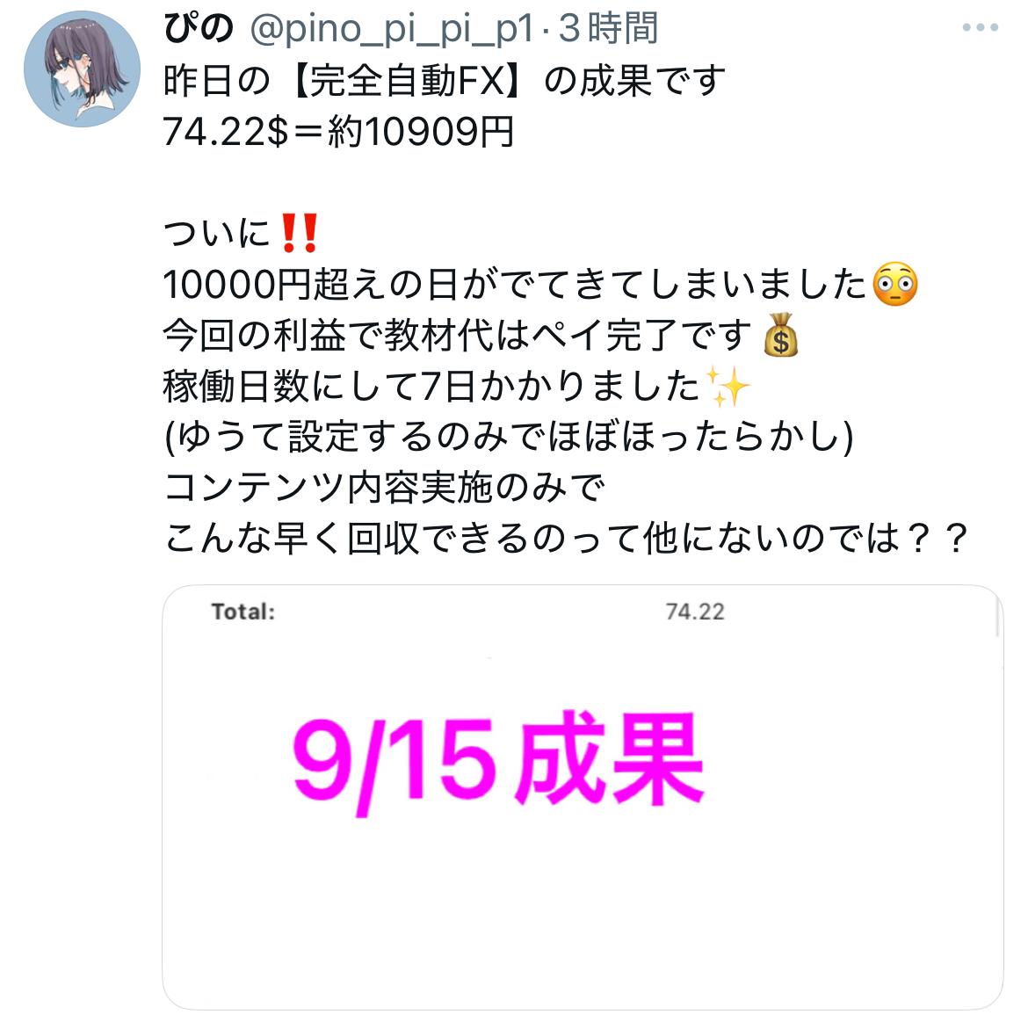
Task: Click the 稼働日数にして7日かかりました line
Action: [457, 386]
